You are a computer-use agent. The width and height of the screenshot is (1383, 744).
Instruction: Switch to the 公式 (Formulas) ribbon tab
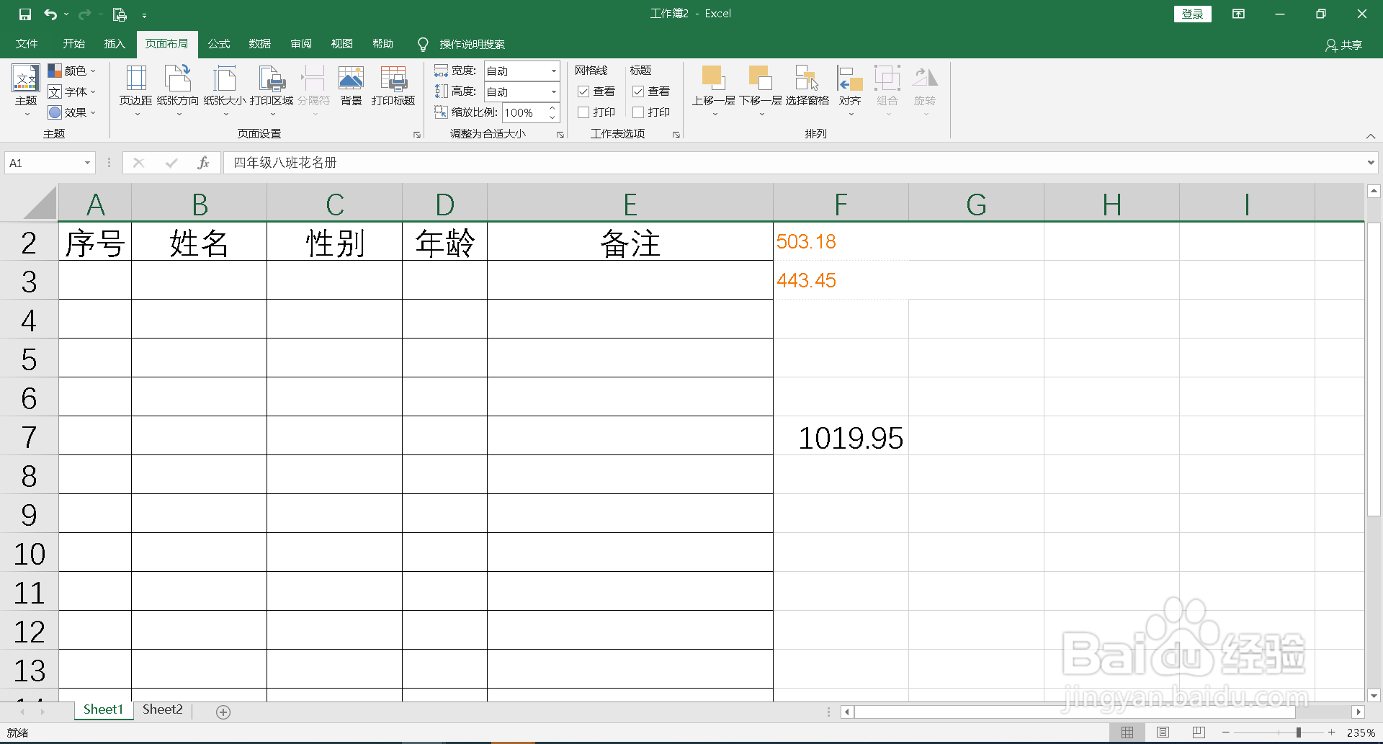click(x=218, y=43)
